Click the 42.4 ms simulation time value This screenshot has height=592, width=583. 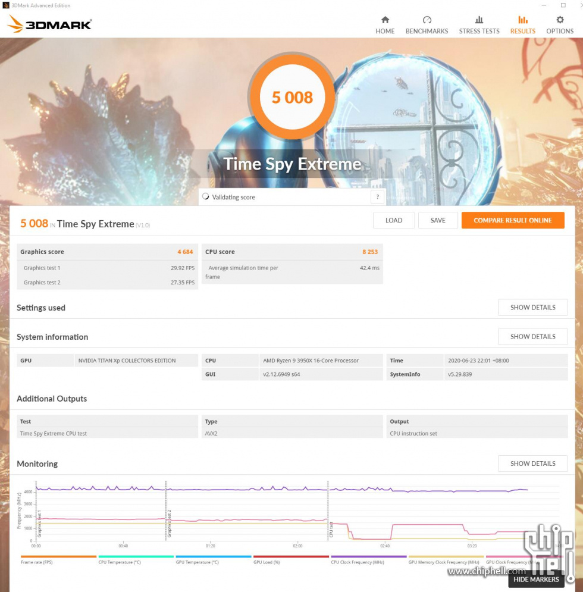pyautogui.click(x=369, y=268)
